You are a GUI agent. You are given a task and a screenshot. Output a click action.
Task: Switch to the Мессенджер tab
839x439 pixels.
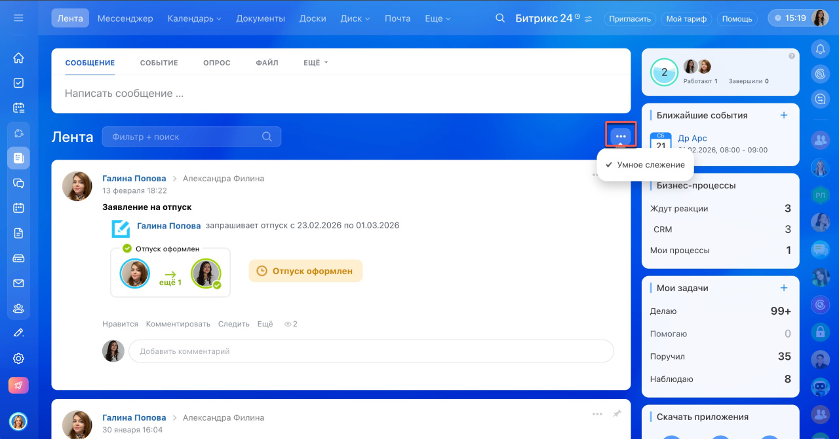point(125,18)
